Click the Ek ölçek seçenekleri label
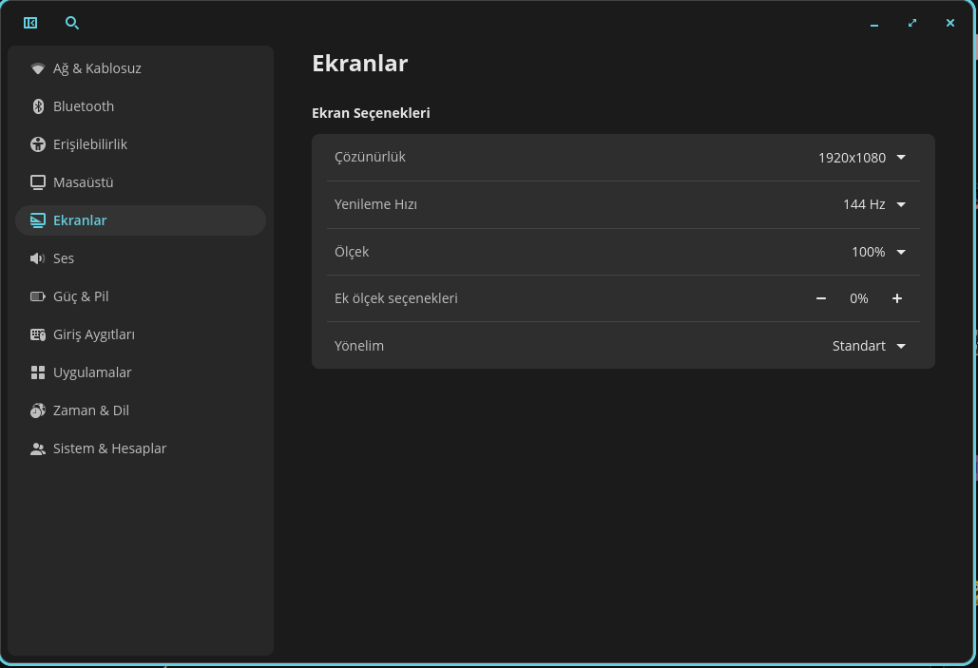 coord(396,298)
